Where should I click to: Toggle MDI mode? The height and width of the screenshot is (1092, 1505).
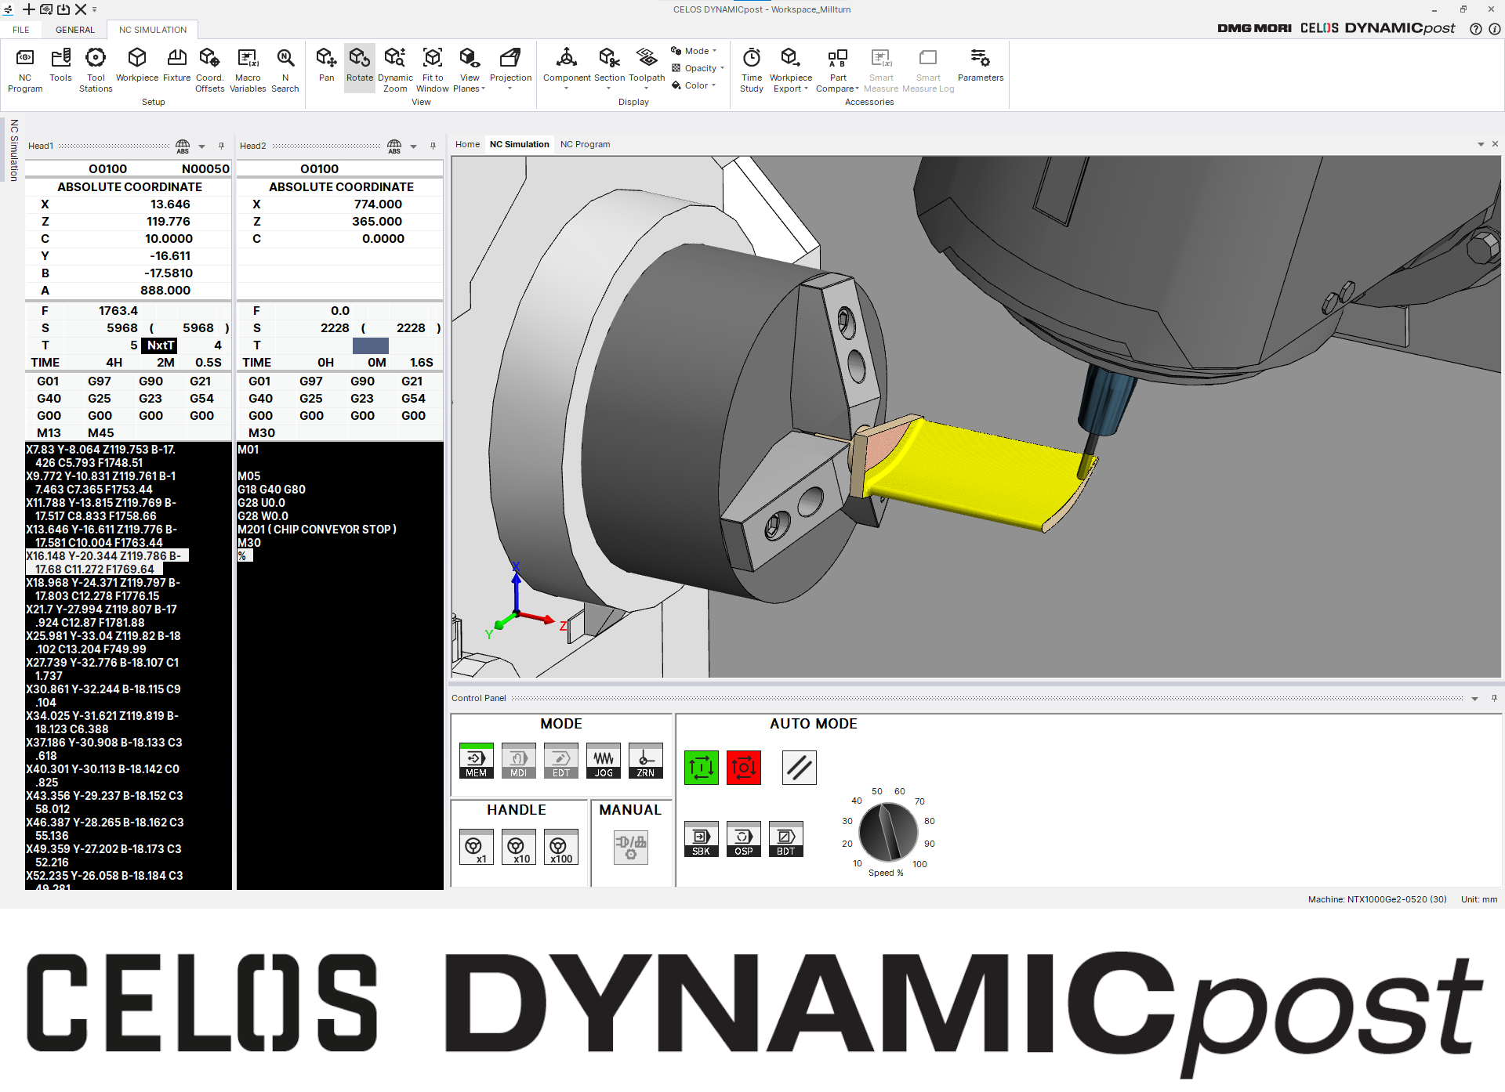tap(518, 761)
